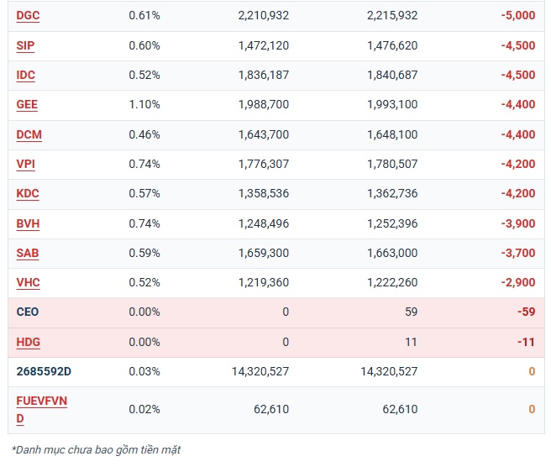Click the value 1,840,687 in the IDC row
The image size is (551, 472).
coord(392,76)
